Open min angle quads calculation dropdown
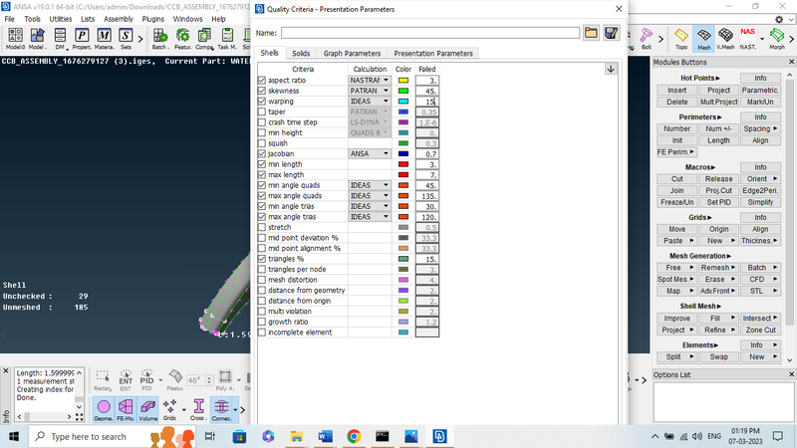The image size is (797, 448). tap(370, 185)
